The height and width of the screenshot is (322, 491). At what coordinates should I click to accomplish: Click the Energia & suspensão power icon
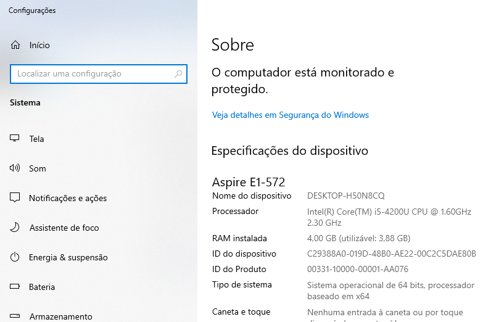15,257
